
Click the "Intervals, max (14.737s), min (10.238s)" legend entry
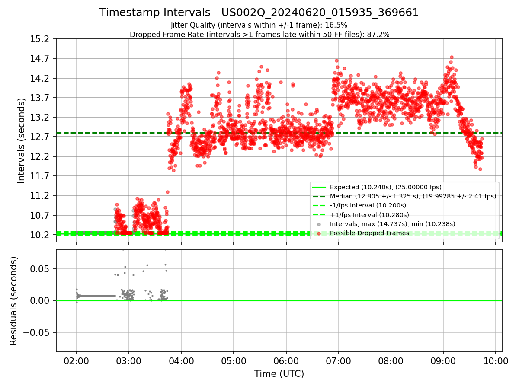pyautogui.click(x=392, y=224)
